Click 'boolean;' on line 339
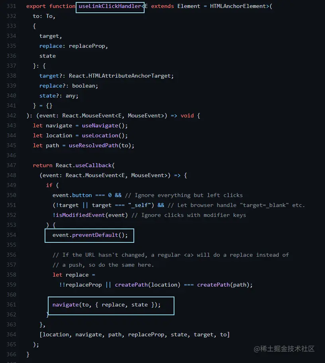 85,86
